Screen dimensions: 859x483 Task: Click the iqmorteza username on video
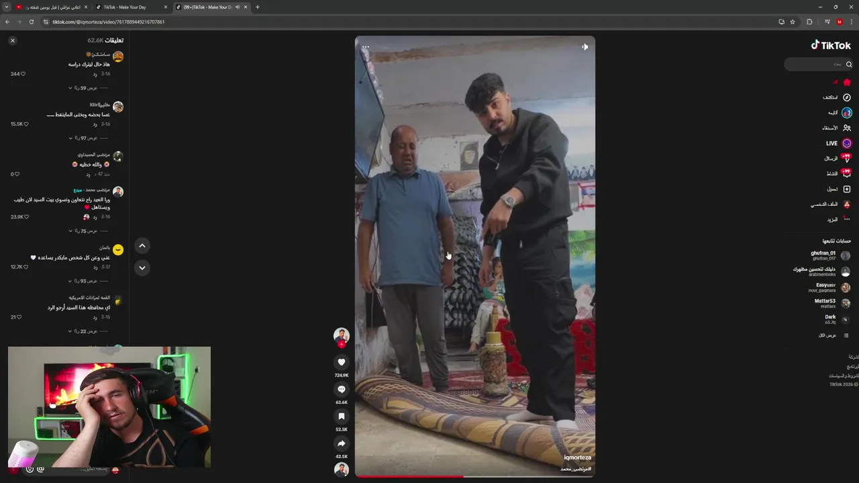[x=577, y=458]
